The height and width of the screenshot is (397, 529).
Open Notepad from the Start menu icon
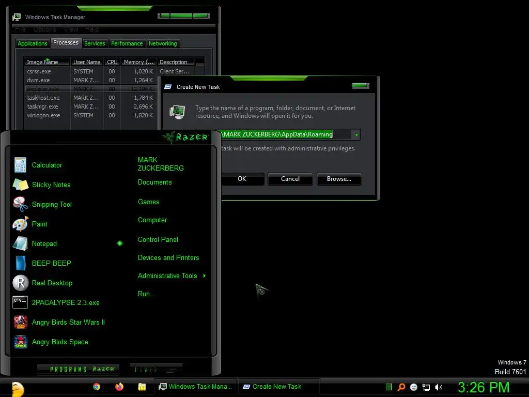[x=20, y=243]
